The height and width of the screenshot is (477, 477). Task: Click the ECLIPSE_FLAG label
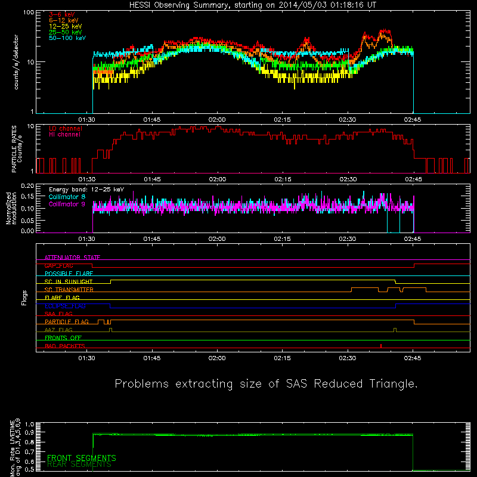pos(65,306)
